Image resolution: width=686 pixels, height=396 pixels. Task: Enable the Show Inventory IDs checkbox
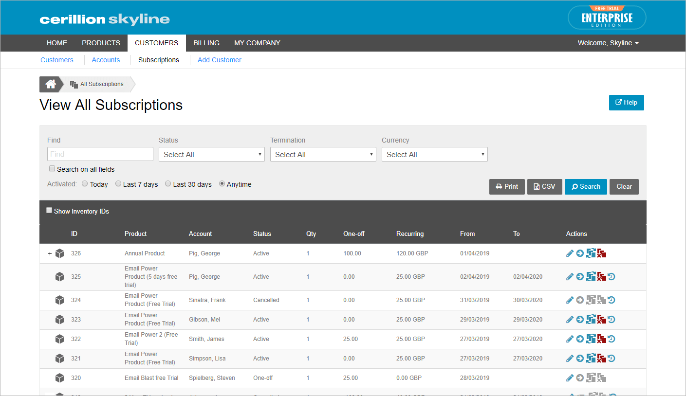click(x=49, y=211)
